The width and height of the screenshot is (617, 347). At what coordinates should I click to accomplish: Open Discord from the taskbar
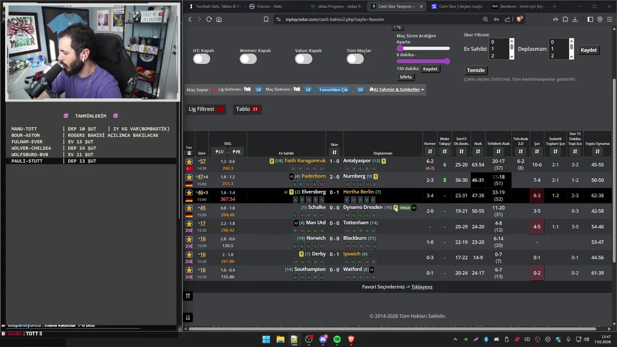[x=323, y=339]
